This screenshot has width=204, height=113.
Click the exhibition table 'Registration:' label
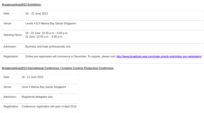click(11, 56)
